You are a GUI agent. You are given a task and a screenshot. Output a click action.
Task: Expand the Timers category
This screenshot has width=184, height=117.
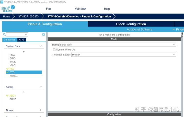pyautogui.click(x=41, y=110)
